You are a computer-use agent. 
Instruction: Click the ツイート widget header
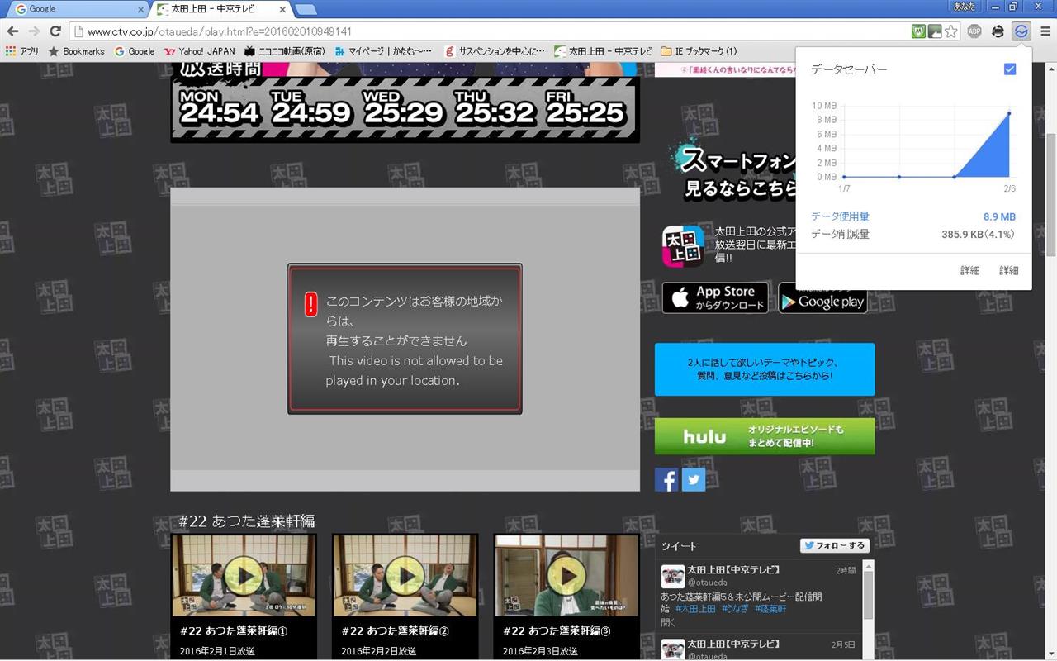679,546
